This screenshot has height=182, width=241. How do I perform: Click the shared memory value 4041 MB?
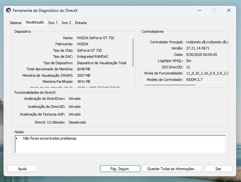(x=84, y=82)
